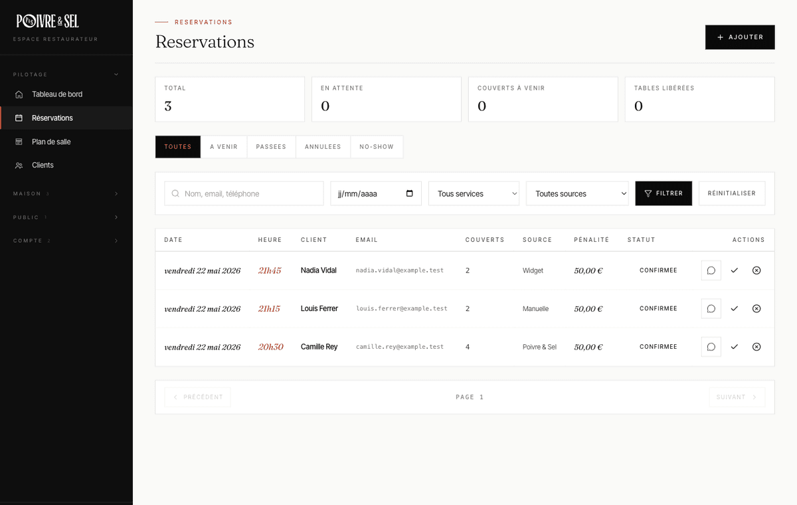Click the home icon beside Tableau de bord
Image resolution: width=797 pixels, height=505 pixels.
point(19,94)
